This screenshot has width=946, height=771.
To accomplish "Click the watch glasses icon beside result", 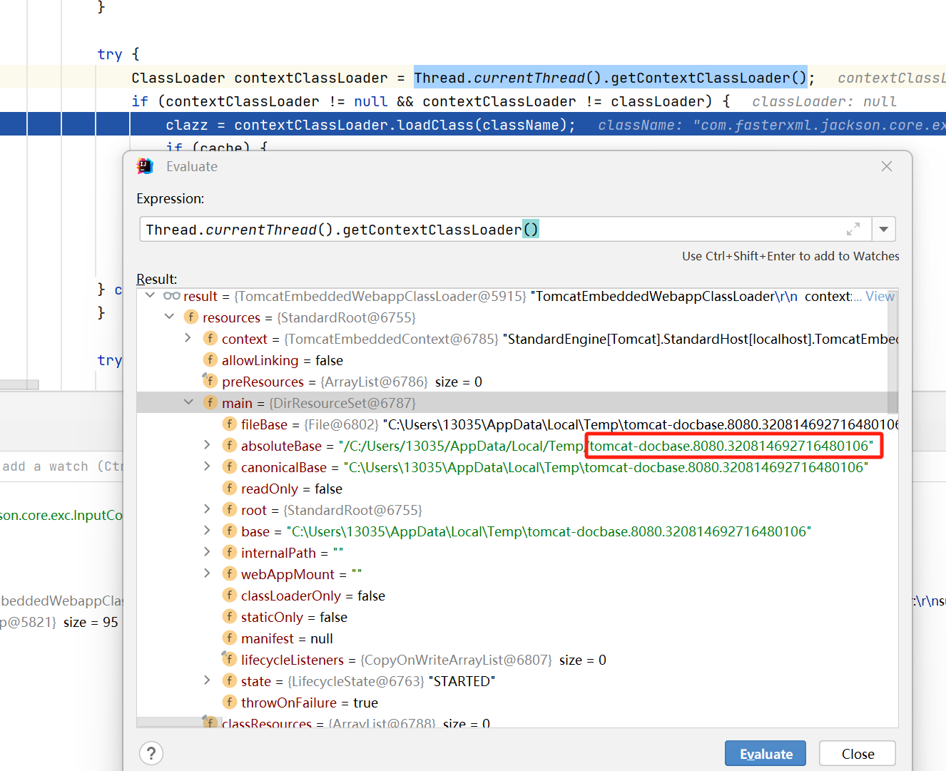I will point(171,296).
